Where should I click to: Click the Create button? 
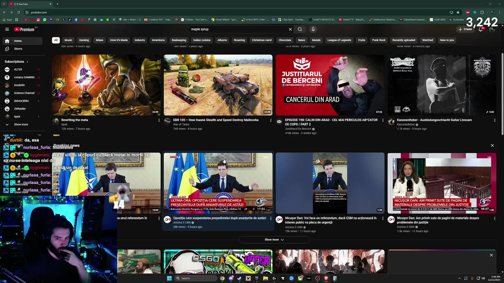click(465, 29)
